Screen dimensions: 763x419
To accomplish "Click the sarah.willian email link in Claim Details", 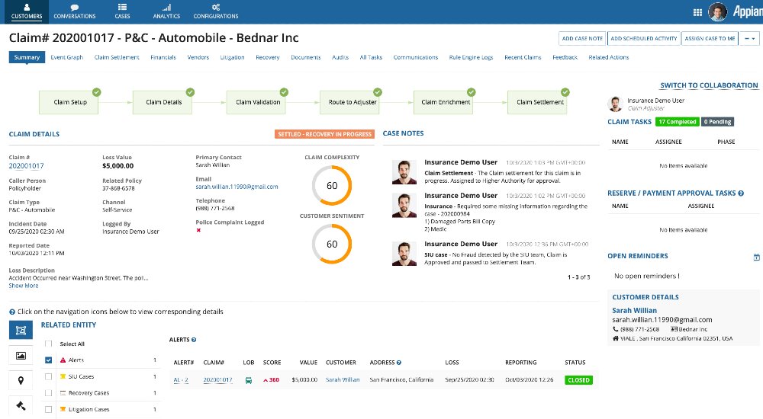I will [x=237, y=187].
